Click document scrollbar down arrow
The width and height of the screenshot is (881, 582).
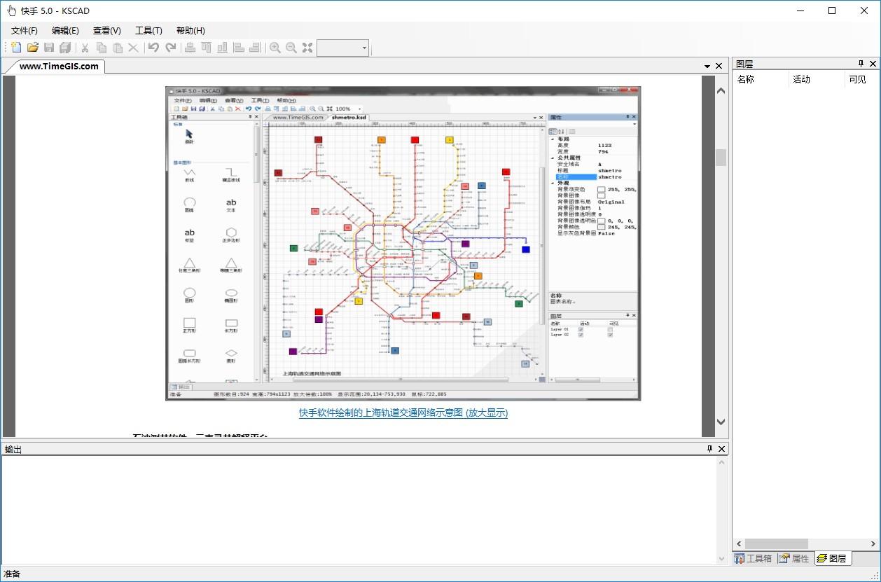pos(721,422)
